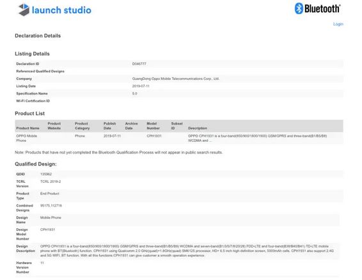Click the Archive Date column header
The image size is (362, 280).
pyautogui.click(x=131, y=126)
